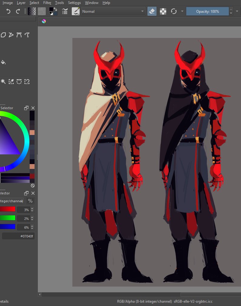This screenshot has height=306, width=241.
Task: Expand the arrow next to reload preset
Action: (x=182, y=11)
